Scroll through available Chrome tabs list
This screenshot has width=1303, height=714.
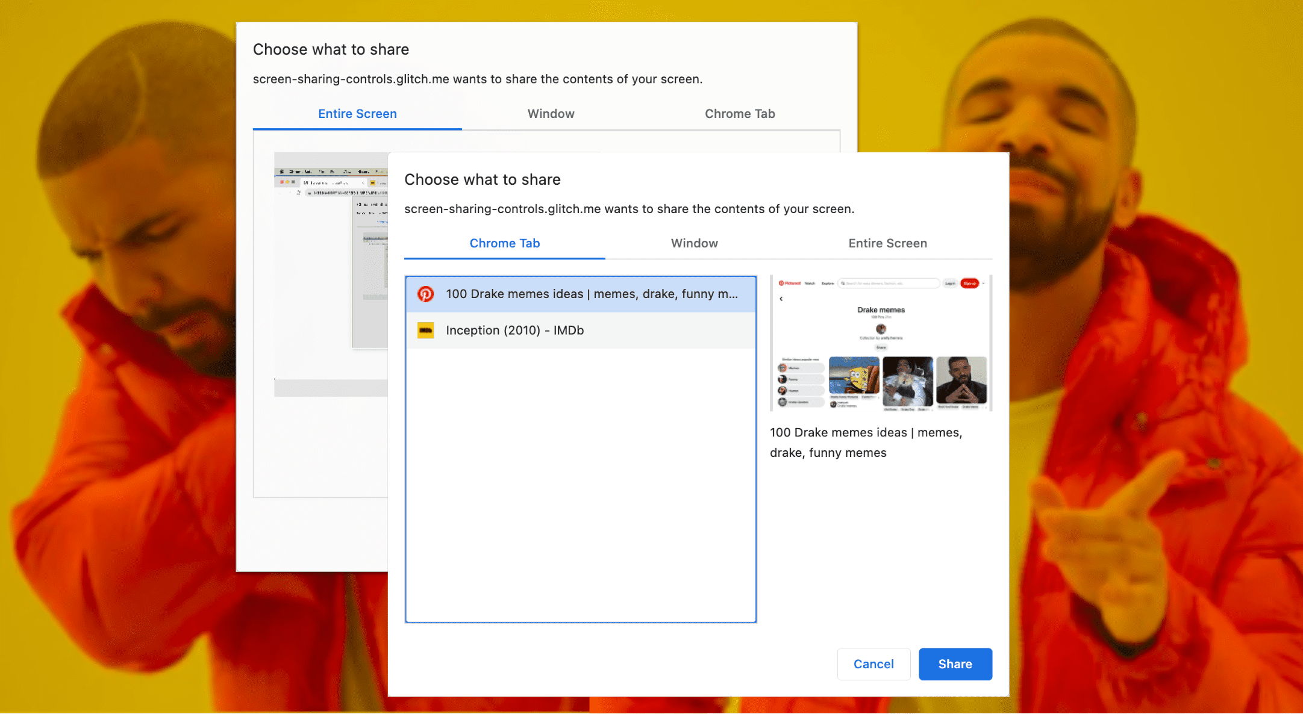583,449
